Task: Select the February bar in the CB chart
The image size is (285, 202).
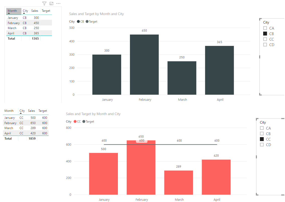Action: (x=144, y=65)
